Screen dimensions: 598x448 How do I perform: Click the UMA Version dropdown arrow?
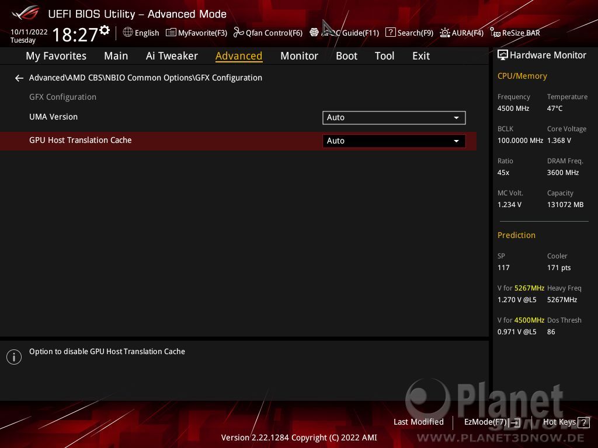point(456,118)
